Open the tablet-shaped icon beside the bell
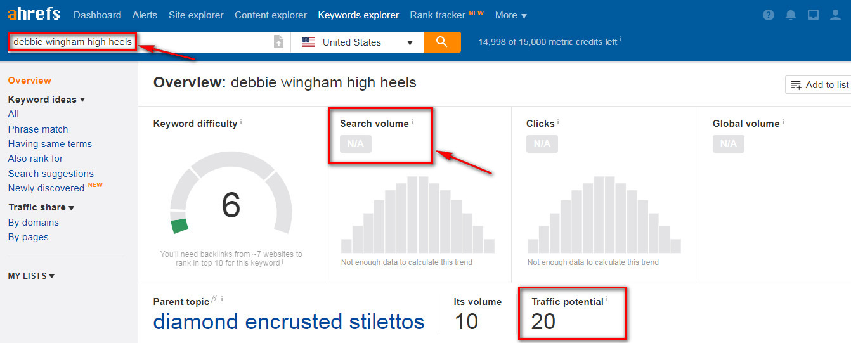Viewport: 851px width, 343px height. tap(813, 15)
